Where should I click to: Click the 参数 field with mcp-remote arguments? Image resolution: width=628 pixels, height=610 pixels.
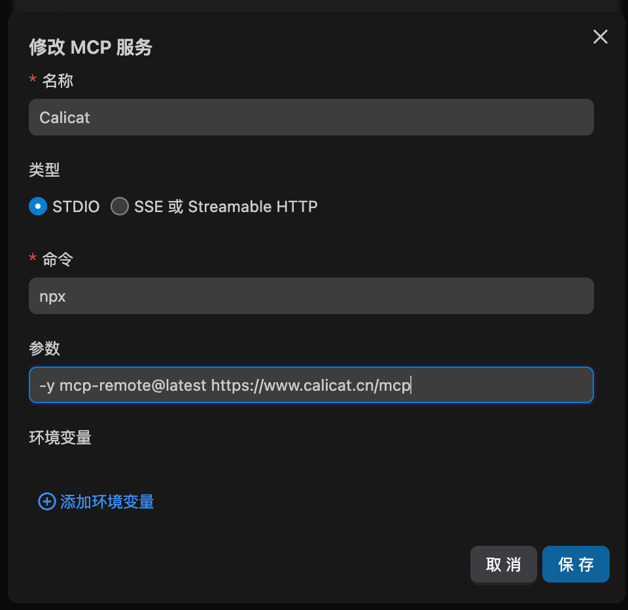point(311,385)
